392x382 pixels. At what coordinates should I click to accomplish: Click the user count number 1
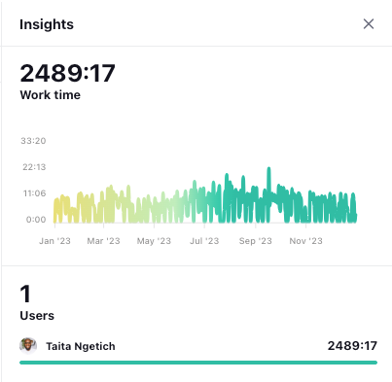click(x=25, y=294)
